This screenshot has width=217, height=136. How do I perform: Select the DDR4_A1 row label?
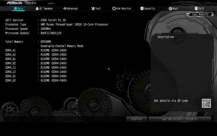tap(10, 50)
